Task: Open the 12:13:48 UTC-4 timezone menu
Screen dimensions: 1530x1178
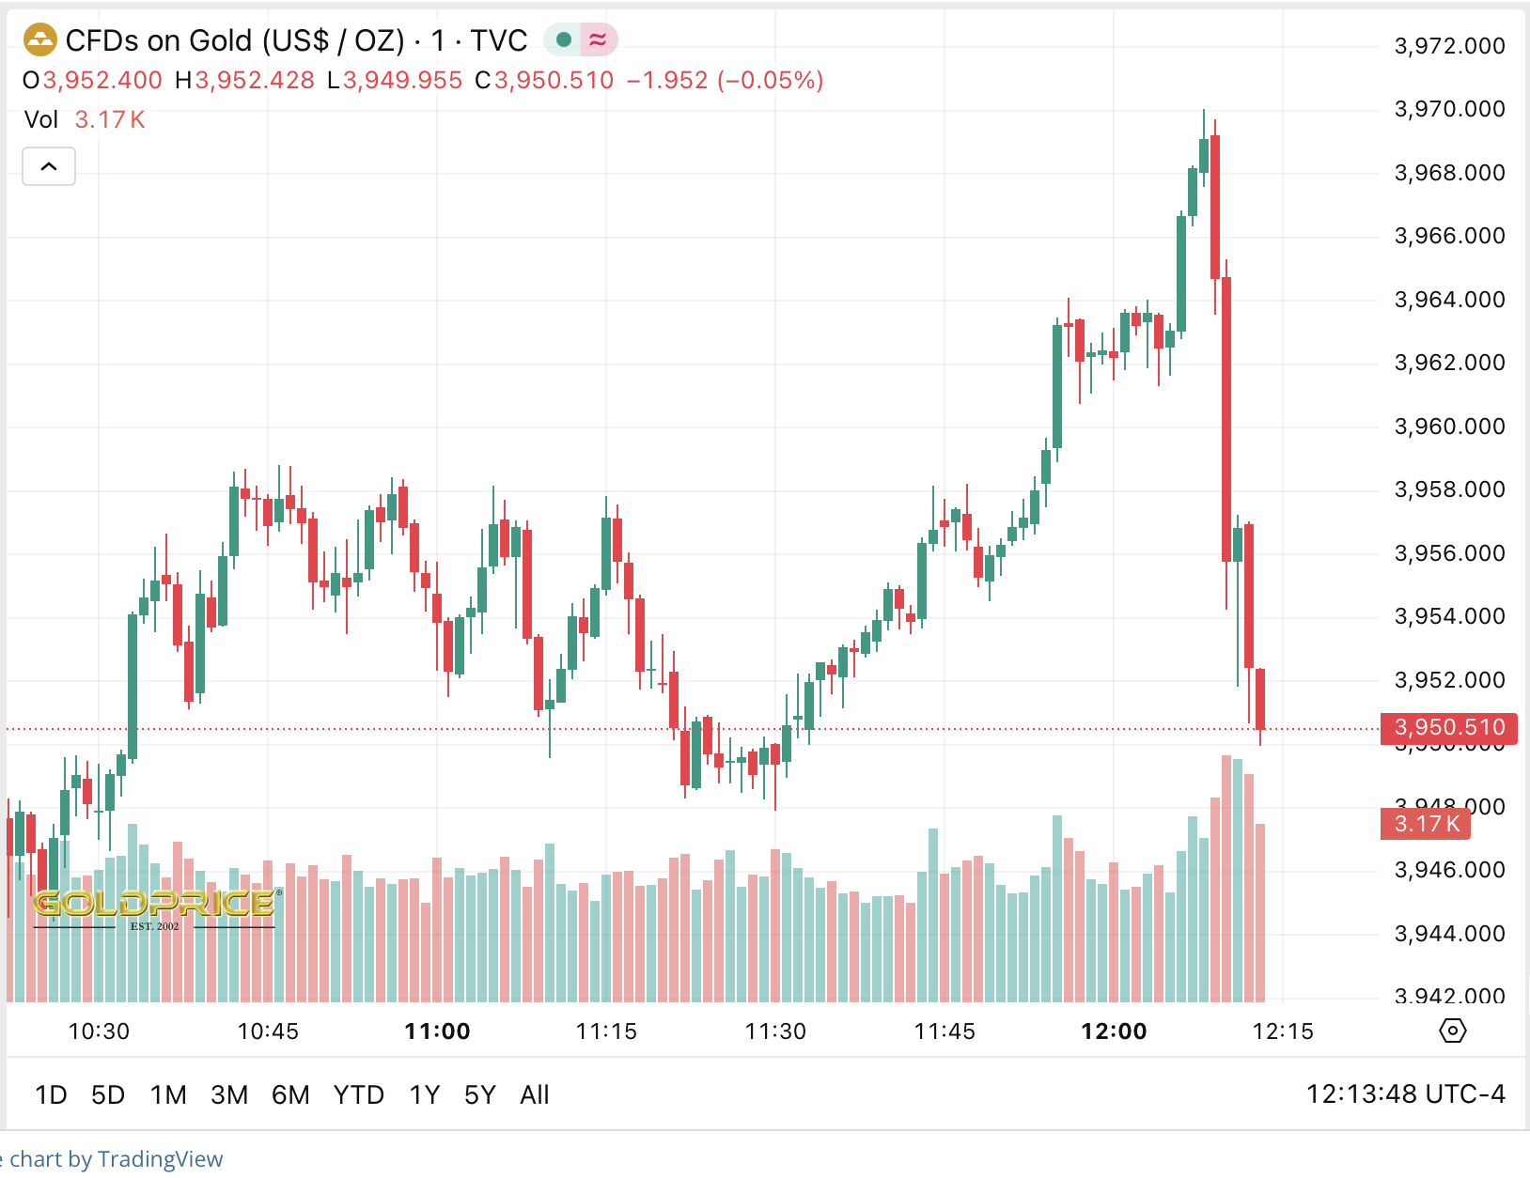Action: coord(1405,1094)
